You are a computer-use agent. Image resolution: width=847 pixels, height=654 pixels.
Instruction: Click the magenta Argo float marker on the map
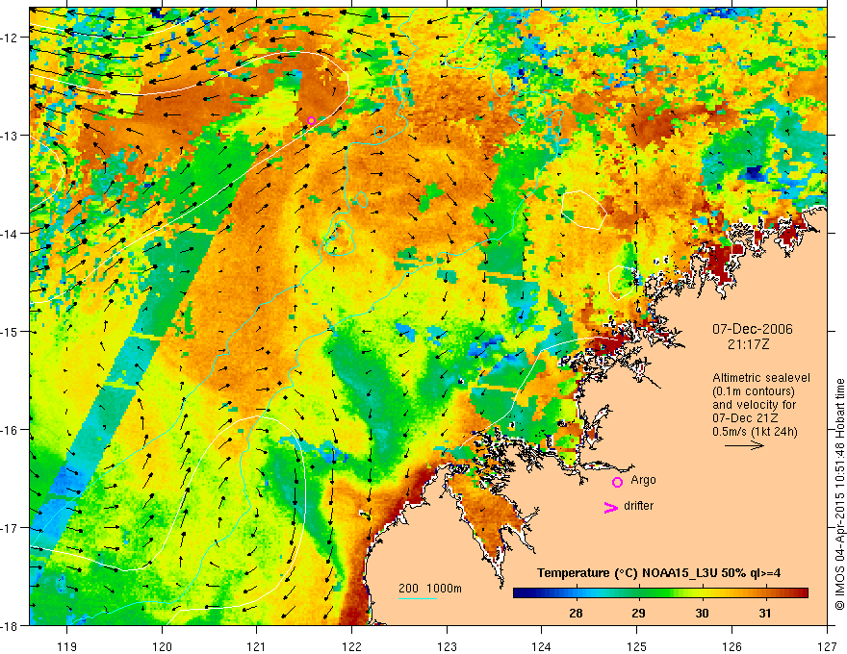[x=311, y=121]
